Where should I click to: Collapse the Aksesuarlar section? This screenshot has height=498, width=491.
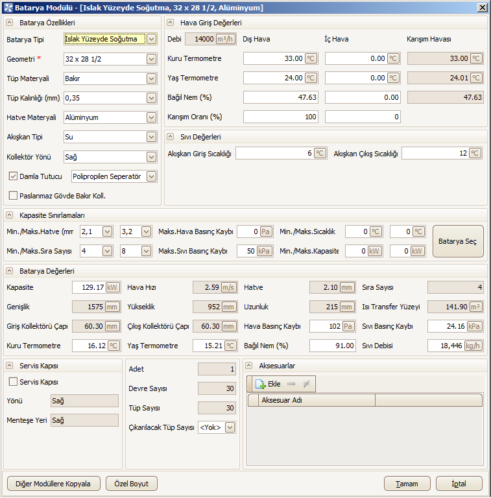pos(249,366)
